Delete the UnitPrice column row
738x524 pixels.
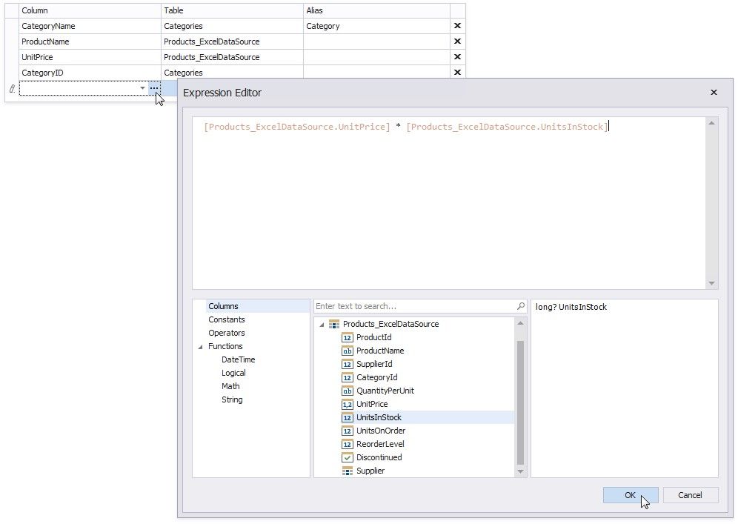(x=457, y=57)
